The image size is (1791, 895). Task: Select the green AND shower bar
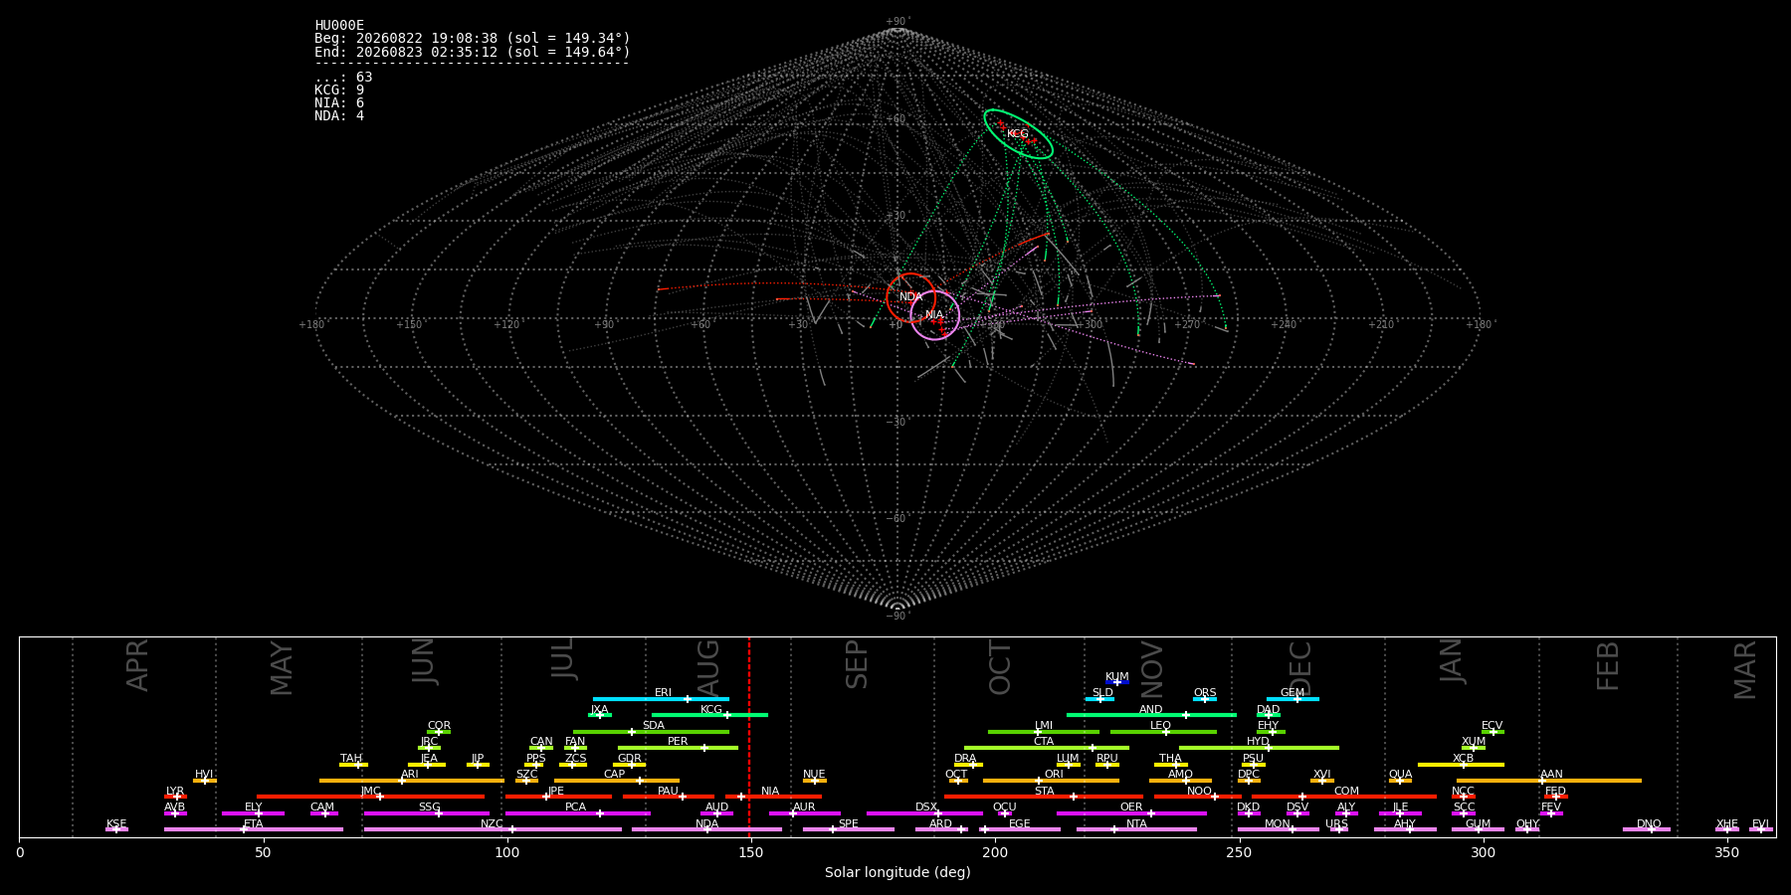pos(1151,715)
